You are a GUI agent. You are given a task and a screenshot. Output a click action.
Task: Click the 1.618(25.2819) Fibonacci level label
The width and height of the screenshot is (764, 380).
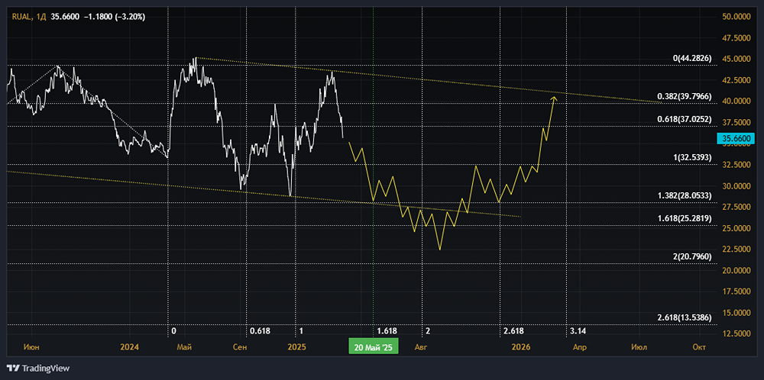[x=685, y=219]
